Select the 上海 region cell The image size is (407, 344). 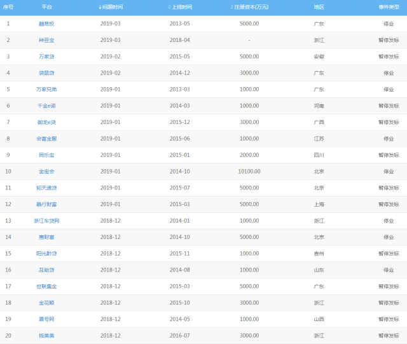(x=319, y=204)
